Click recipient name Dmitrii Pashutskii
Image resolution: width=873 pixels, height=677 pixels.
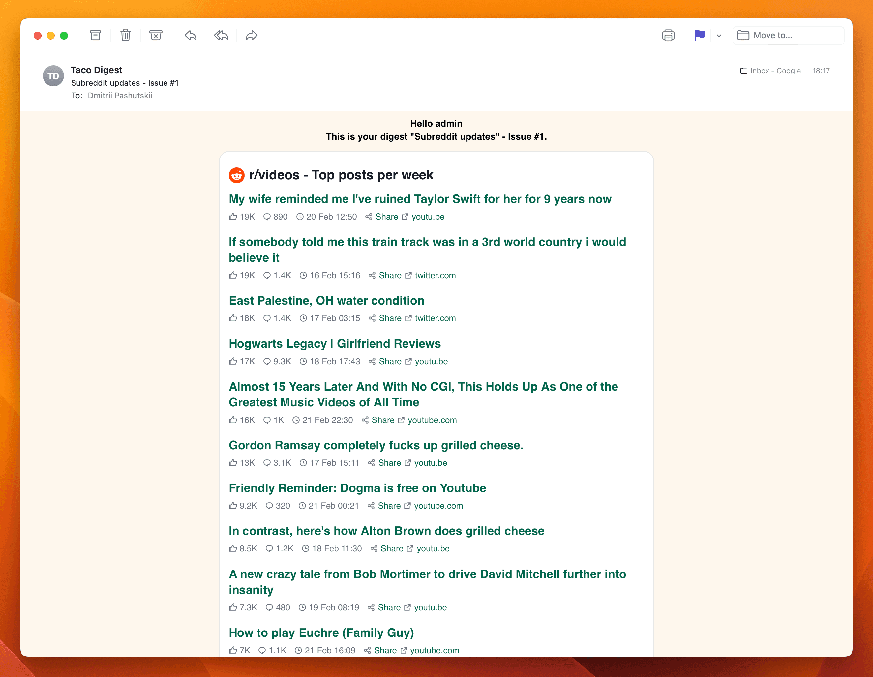pyautogui.click(x=120, y=96)
